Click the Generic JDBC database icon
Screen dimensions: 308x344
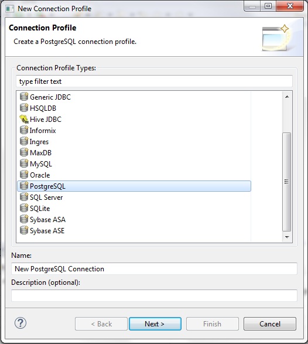tap(24, 97)
